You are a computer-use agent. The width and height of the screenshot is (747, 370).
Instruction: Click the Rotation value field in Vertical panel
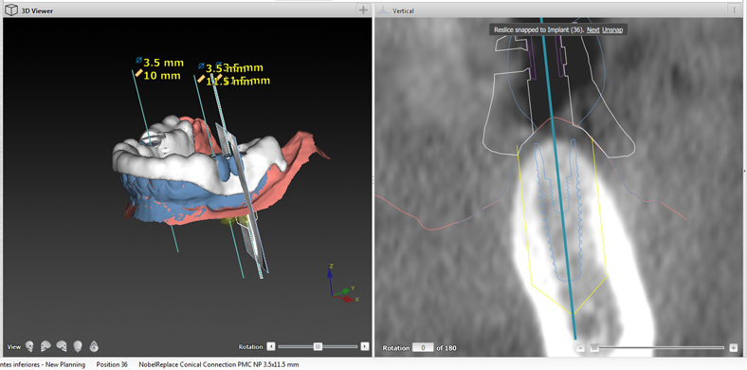[x=423, y=348]
